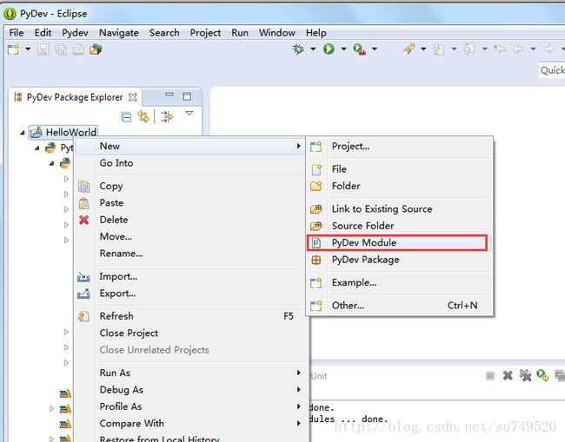Open the Navigate menu

118,33
